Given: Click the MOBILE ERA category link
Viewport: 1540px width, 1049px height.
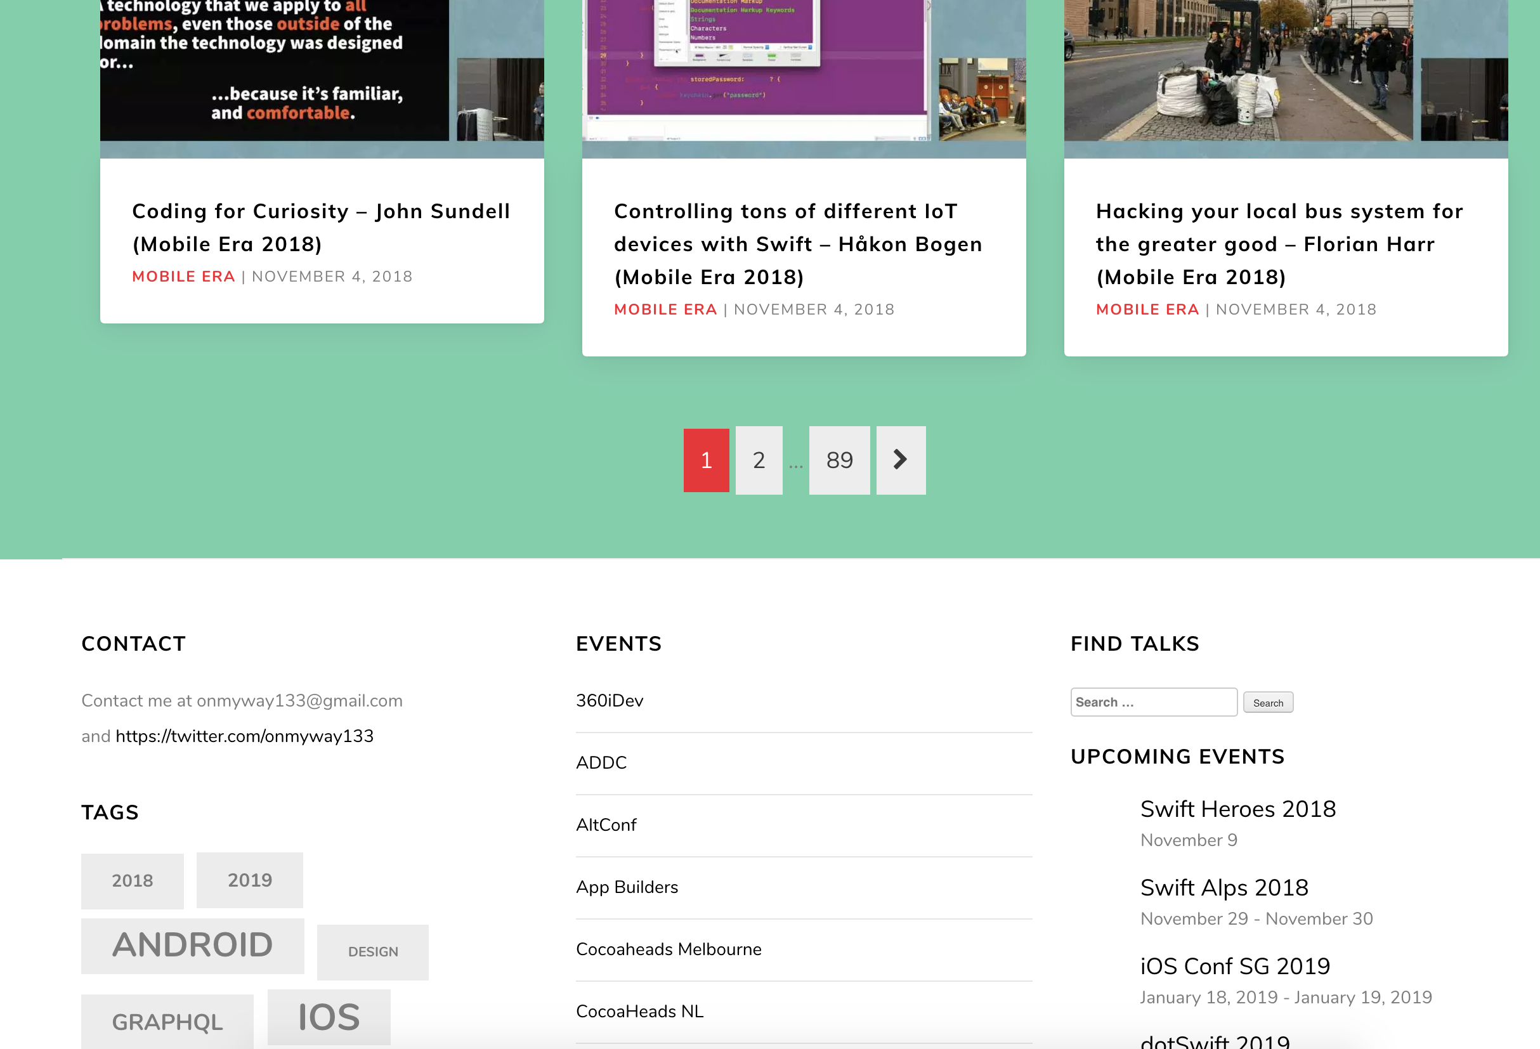Looking at the screenshot, I should (x=183, y=277).
